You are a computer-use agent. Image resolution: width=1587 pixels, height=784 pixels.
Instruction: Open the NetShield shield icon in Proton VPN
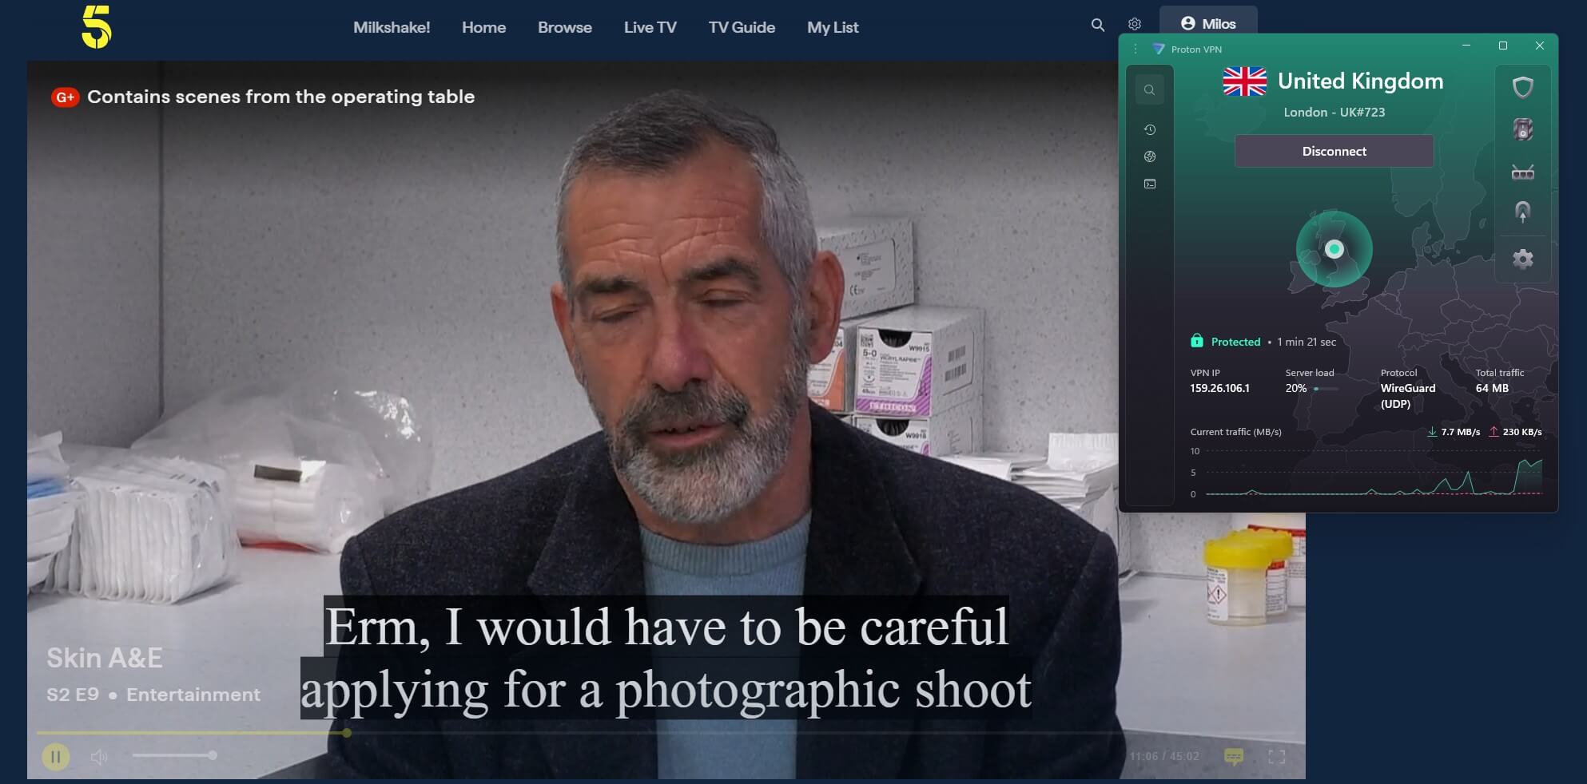(x=1523, y=87)
